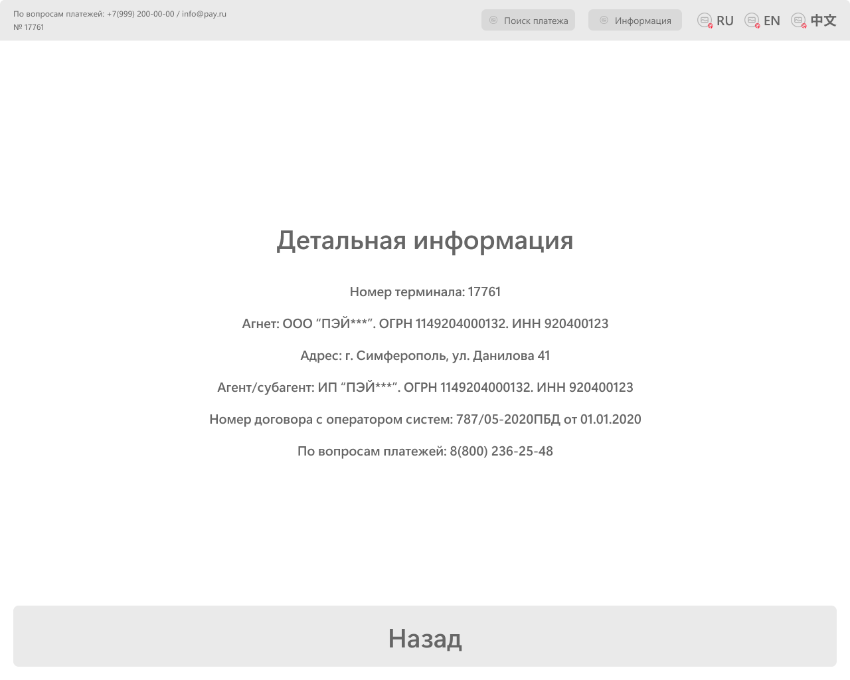The width and height of the screenshot is (850, 680).
Task: Click the EN language flag icon
Action: pos(751,20)
